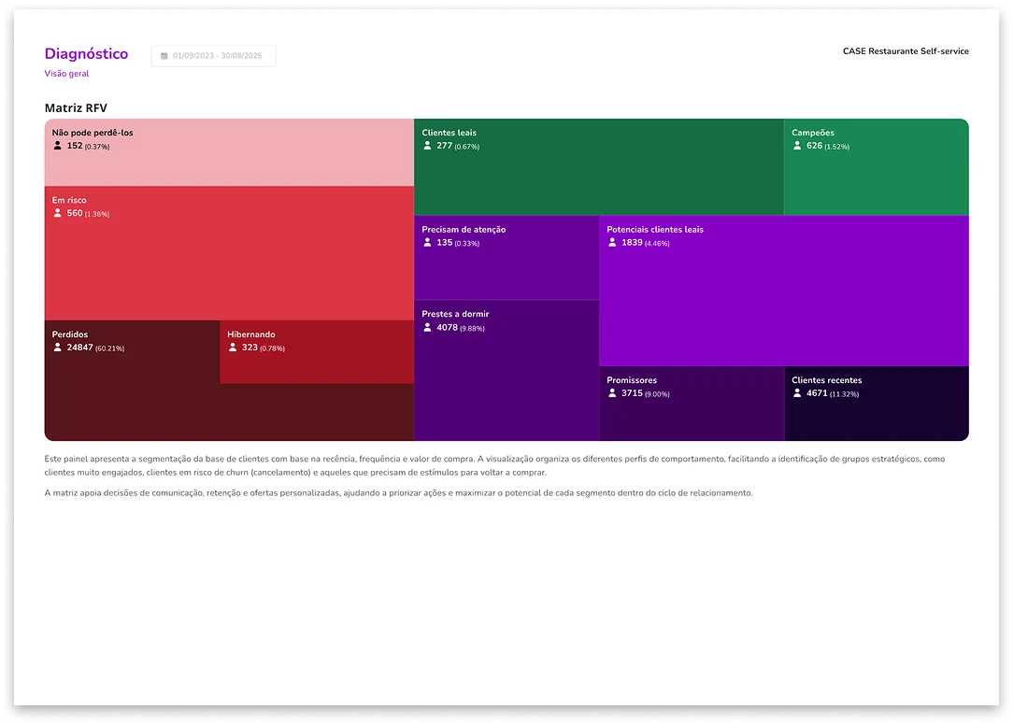This screenshot has height=724, width=1013.
Task: Click person icon in Prestes a dormir tile
Action: point(427,328)
